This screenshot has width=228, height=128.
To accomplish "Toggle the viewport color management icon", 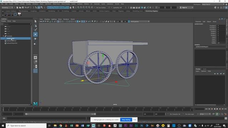I will (129, 21).
